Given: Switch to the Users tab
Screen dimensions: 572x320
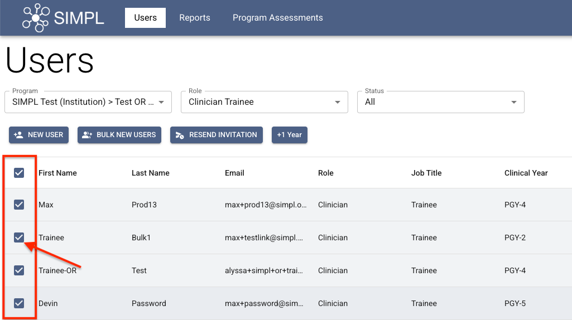Looking at the screenshot, I should click(145, 18).
